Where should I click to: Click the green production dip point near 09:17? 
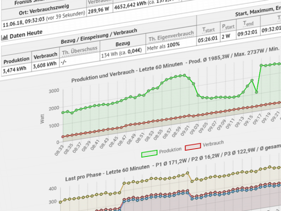point(256,92)
